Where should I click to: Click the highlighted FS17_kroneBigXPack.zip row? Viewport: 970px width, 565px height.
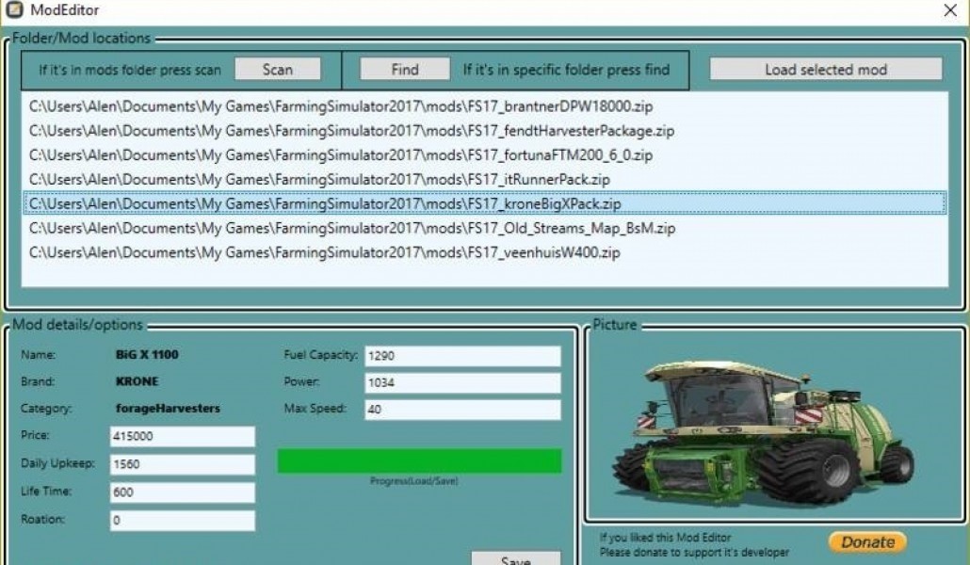pyautogui.click(x=325, y=203)
